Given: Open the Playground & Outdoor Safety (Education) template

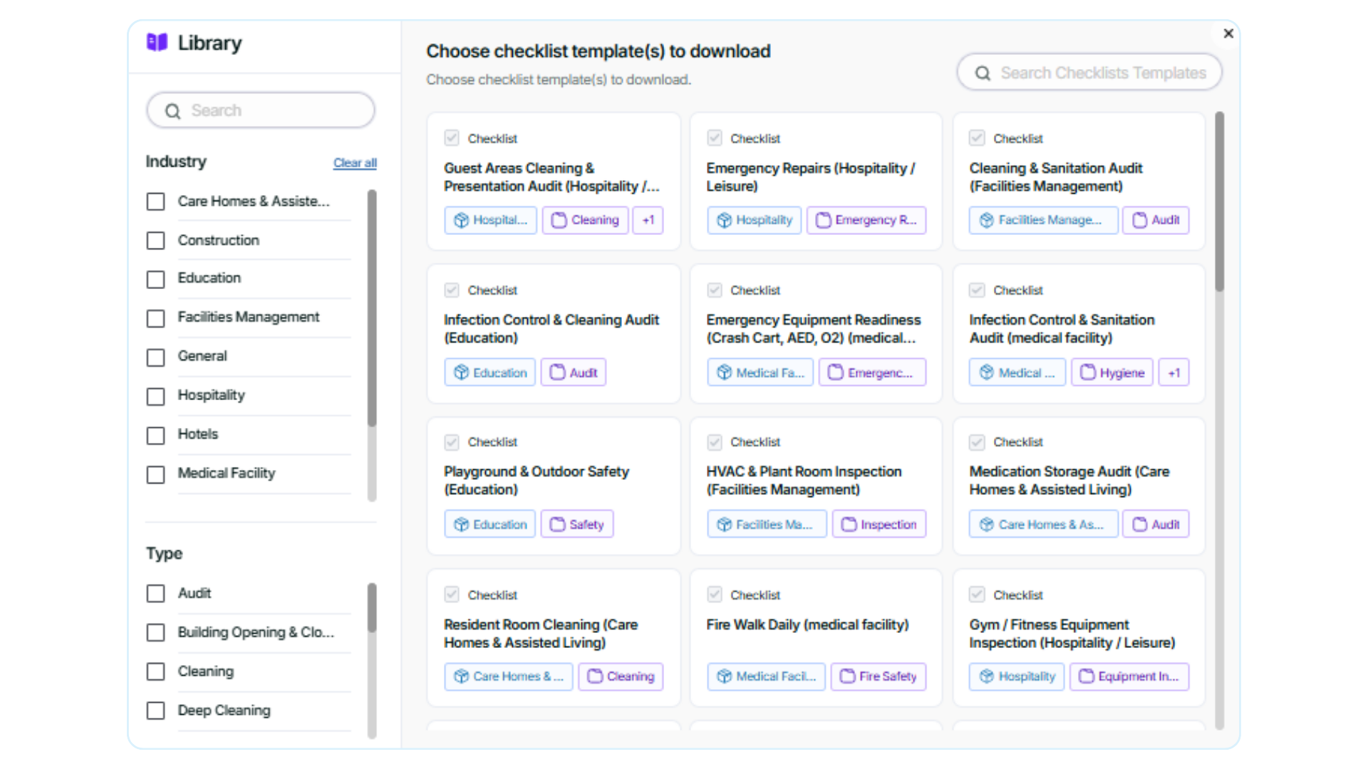Looking at the screenshot, I should (x=537, y=481).
